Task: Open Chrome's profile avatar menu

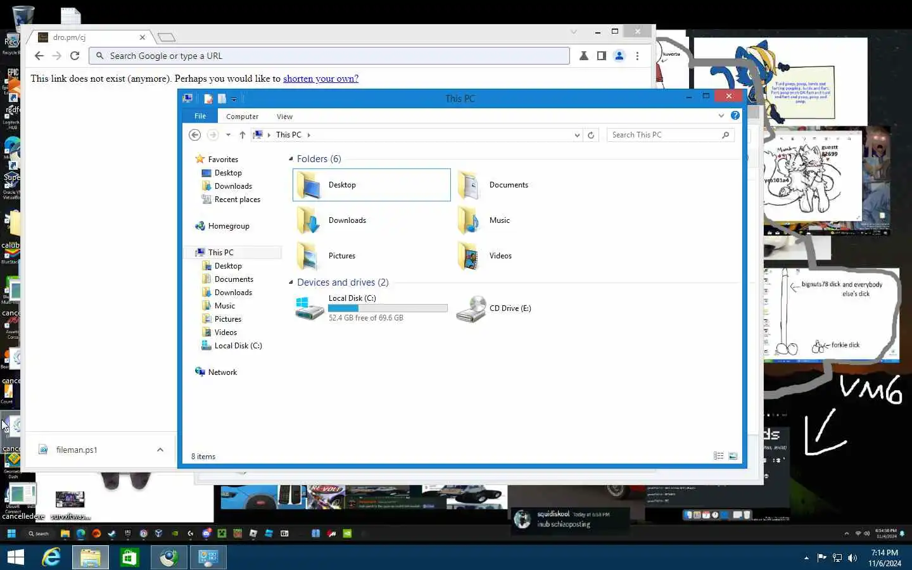Action: click(619, 56)
